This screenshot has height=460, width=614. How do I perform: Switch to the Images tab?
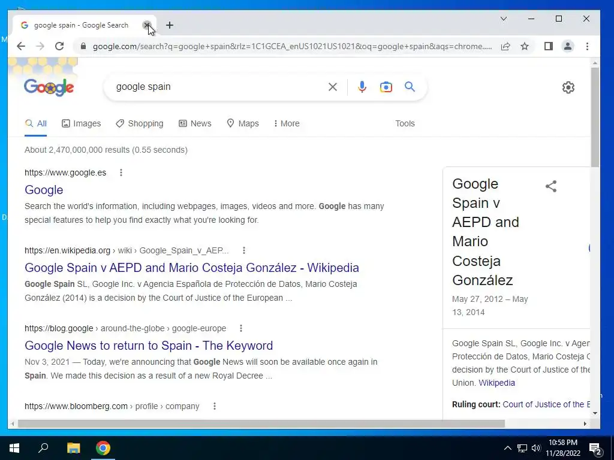pyautogui.click(x=82, y=123)
